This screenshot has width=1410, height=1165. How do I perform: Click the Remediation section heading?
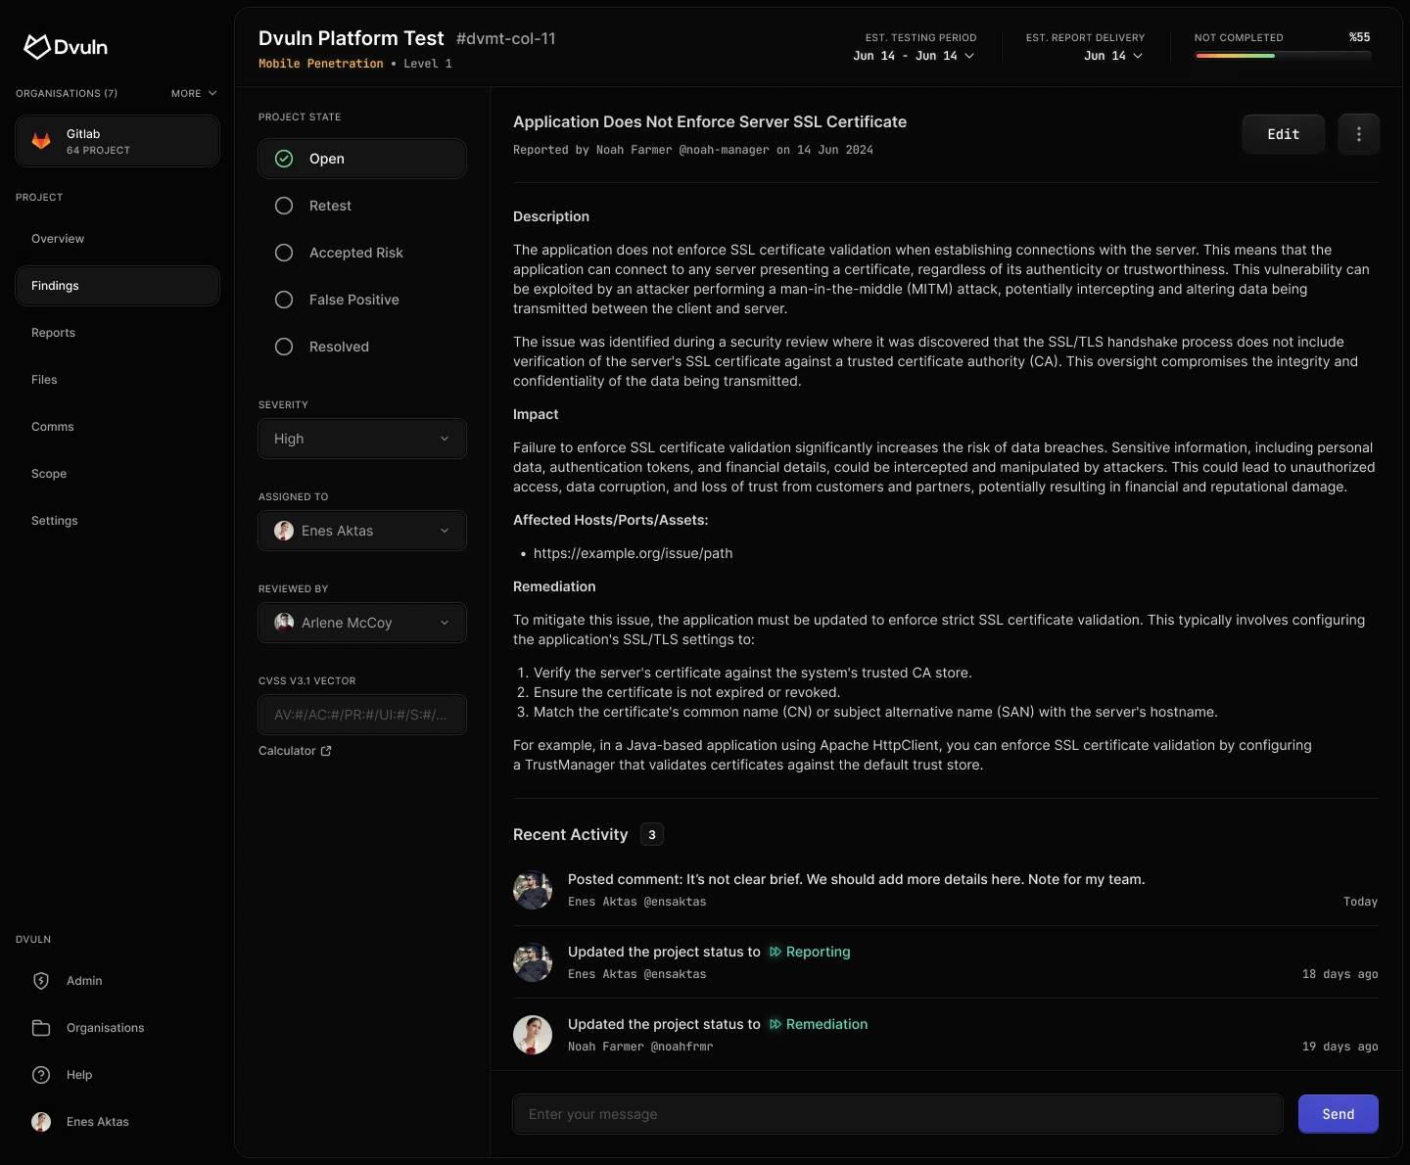coord(554,586)
